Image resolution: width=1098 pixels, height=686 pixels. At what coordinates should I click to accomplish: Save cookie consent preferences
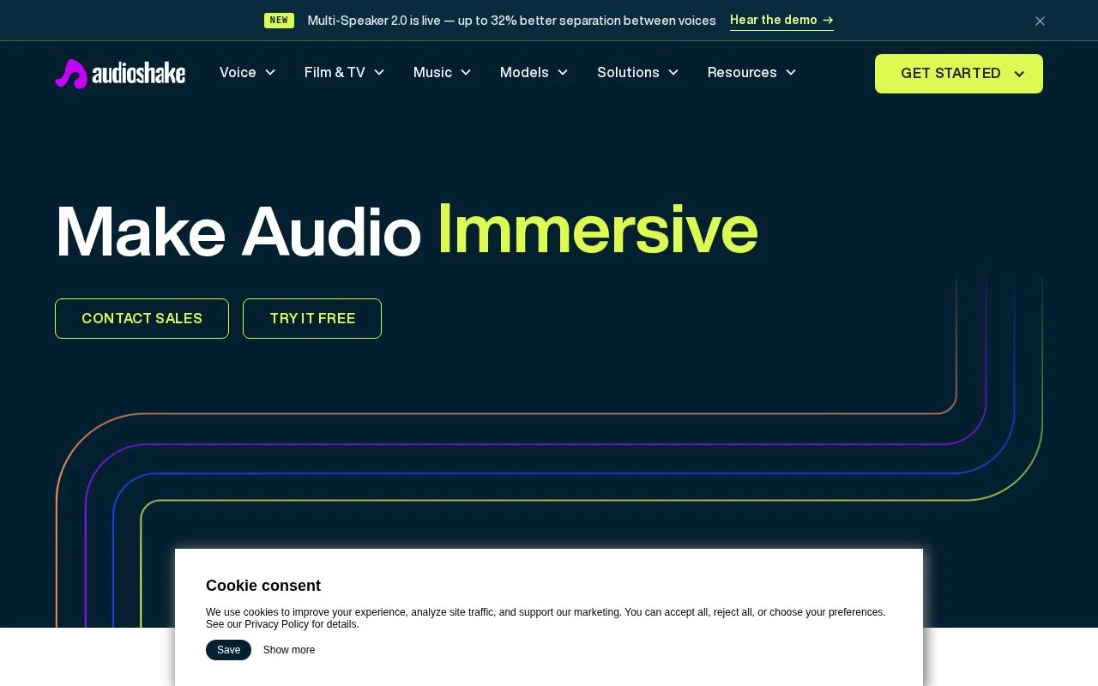pos(228,650)
